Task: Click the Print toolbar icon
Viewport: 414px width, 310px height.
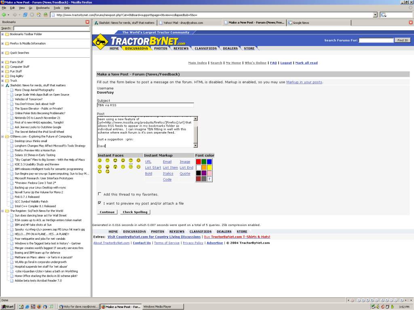Action: point(45,15)
